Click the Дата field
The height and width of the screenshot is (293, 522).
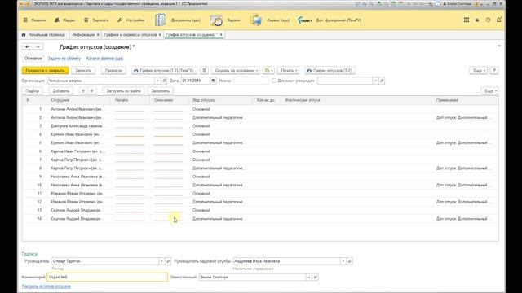click(x=195, y=81)
